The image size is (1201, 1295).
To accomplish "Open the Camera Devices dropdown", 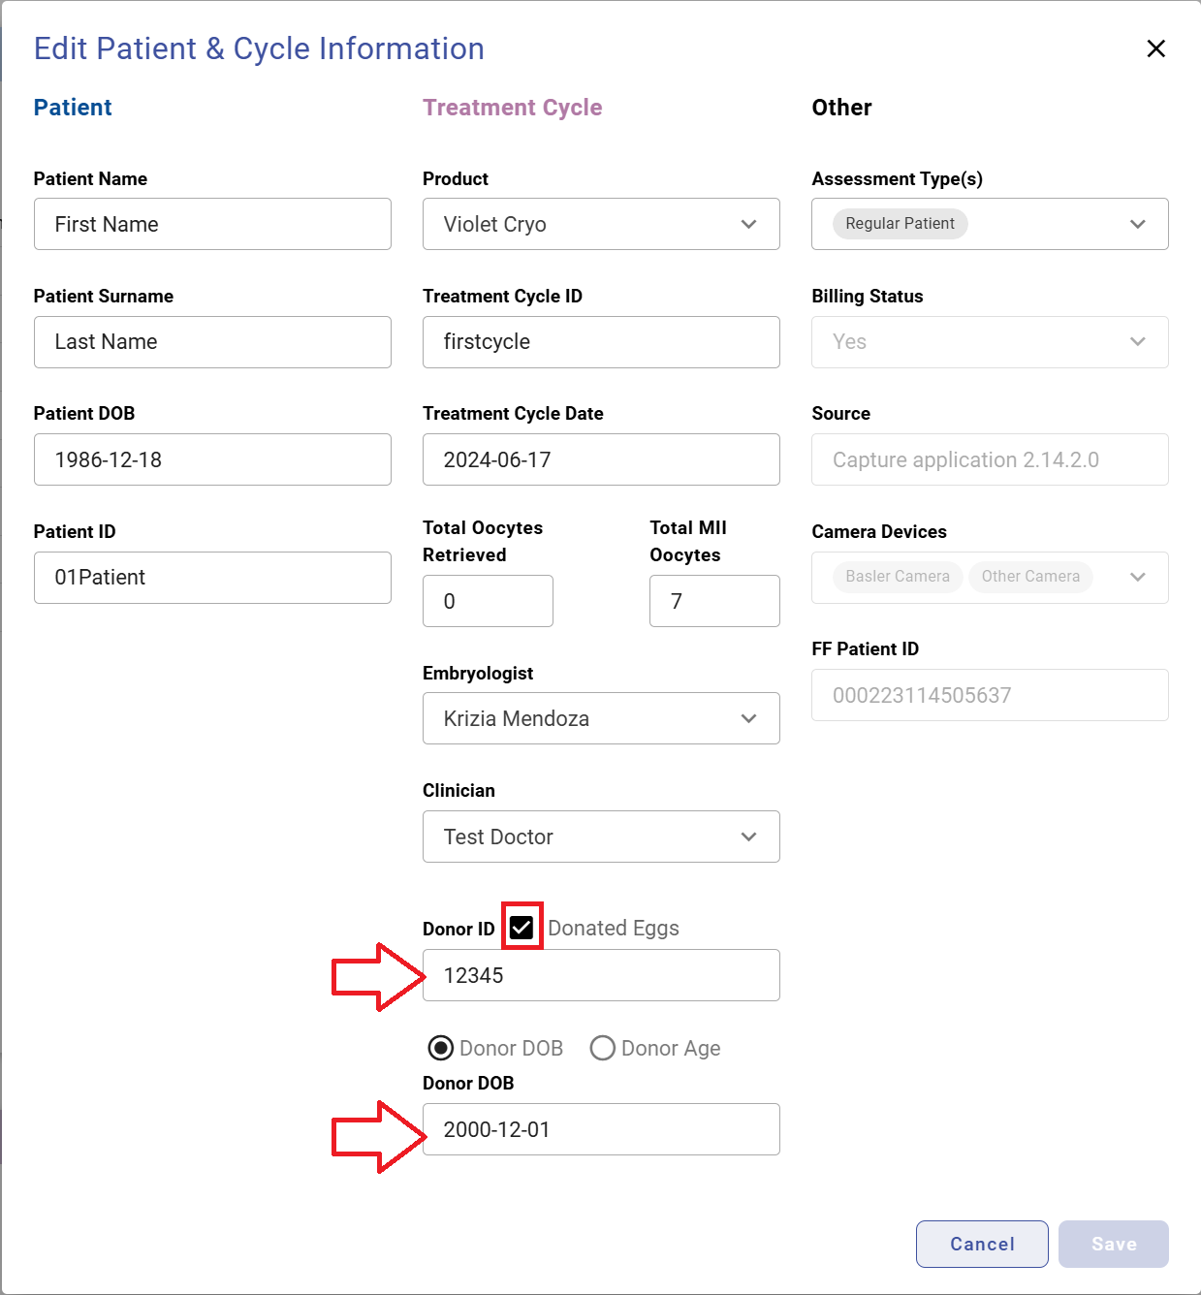I will (1137, 577).
